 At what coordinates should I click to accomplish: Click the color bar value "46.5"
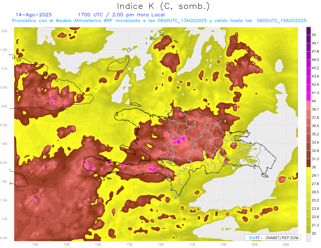pyautogui.click(x=315, y=60)
